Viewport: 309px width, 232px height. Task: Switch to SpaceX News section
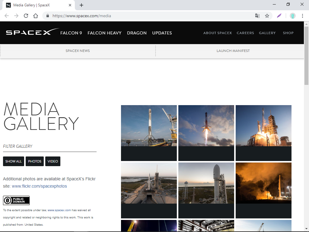pos(78,51)
